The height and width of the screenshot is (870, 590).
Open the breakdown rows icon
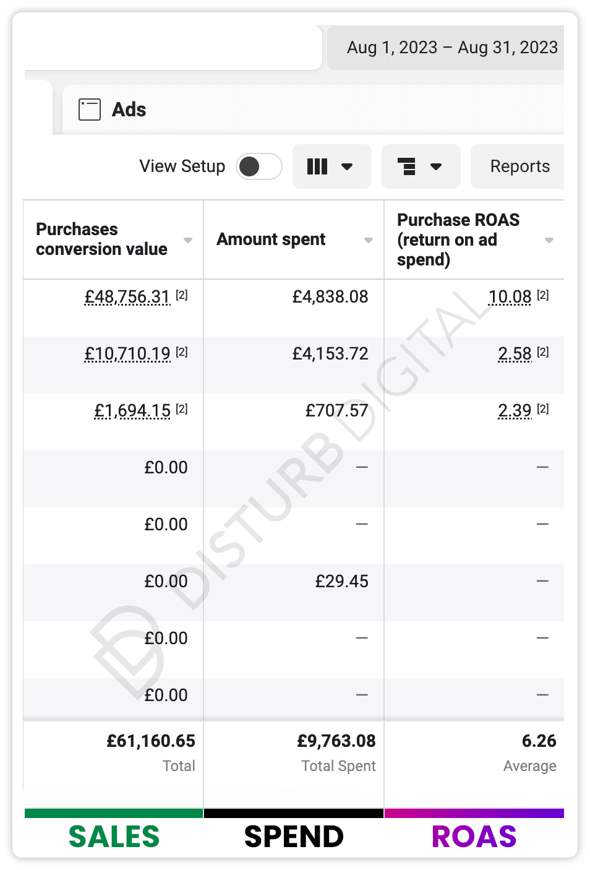tap(406, 166)
